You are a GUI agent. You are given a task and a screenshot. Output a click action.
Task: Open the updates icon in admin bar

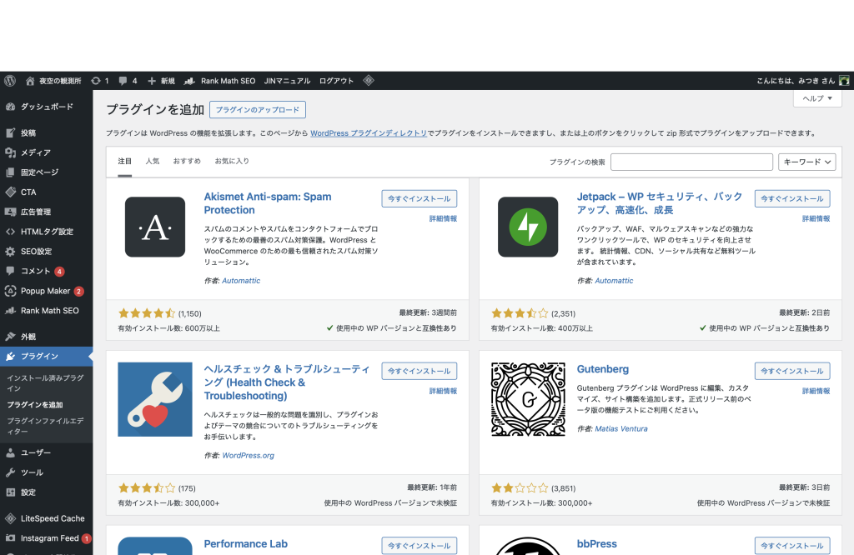click(x=96, y=81)
